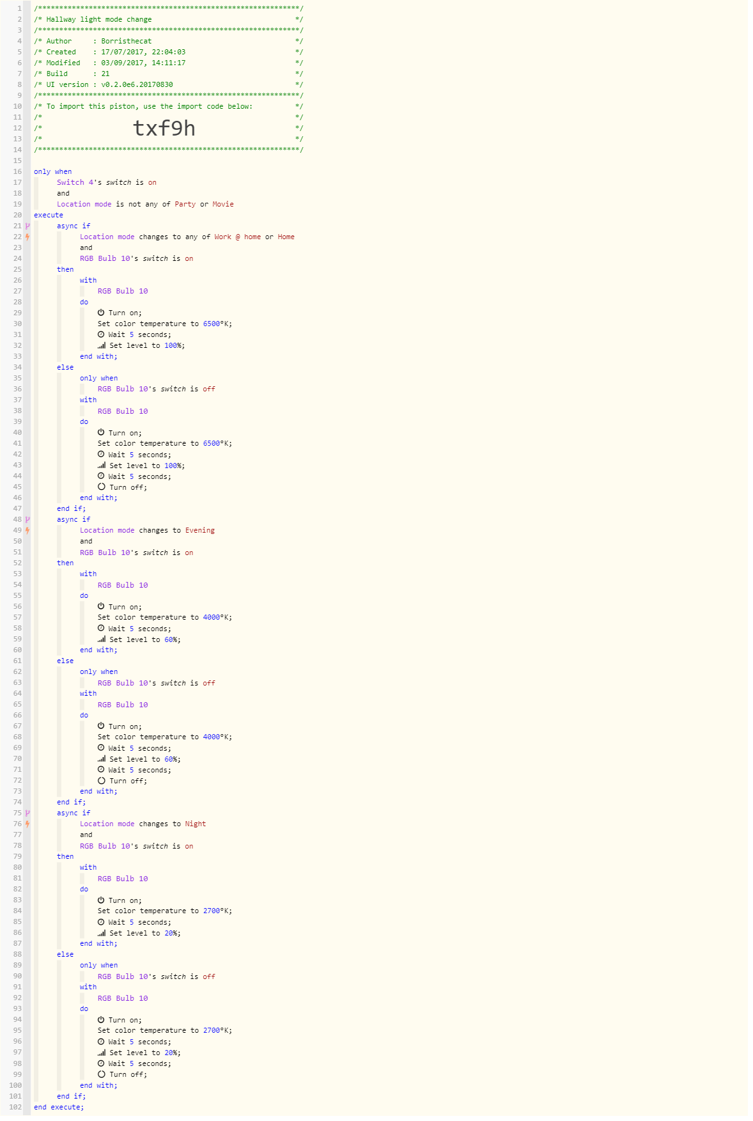753x1121 pixels.
Task: Click the clock icon on line 69
Action: [x=101, y=748]
